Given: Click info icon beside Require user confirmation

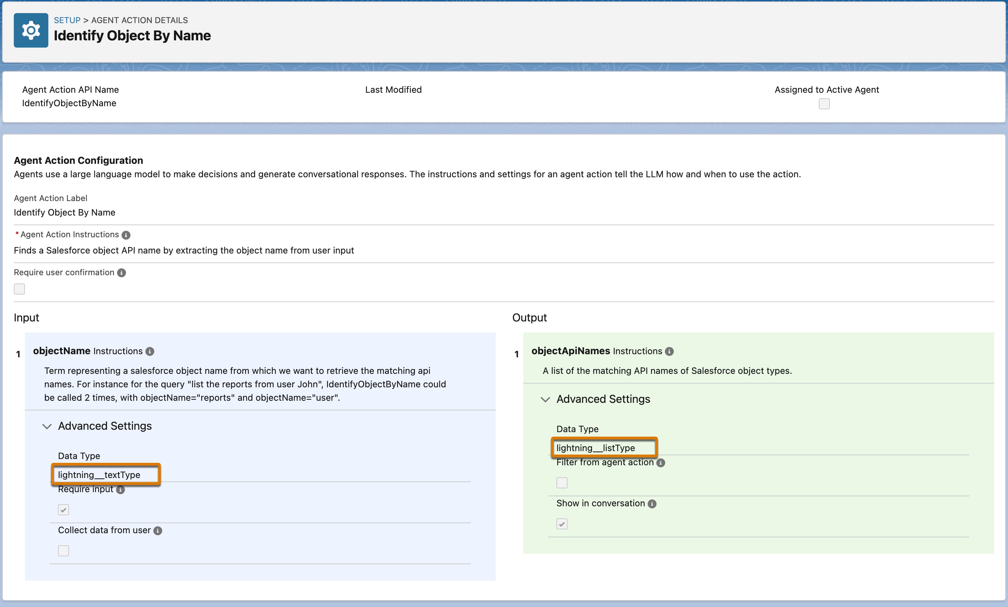Looking at the screenshot, I should 122,273.
